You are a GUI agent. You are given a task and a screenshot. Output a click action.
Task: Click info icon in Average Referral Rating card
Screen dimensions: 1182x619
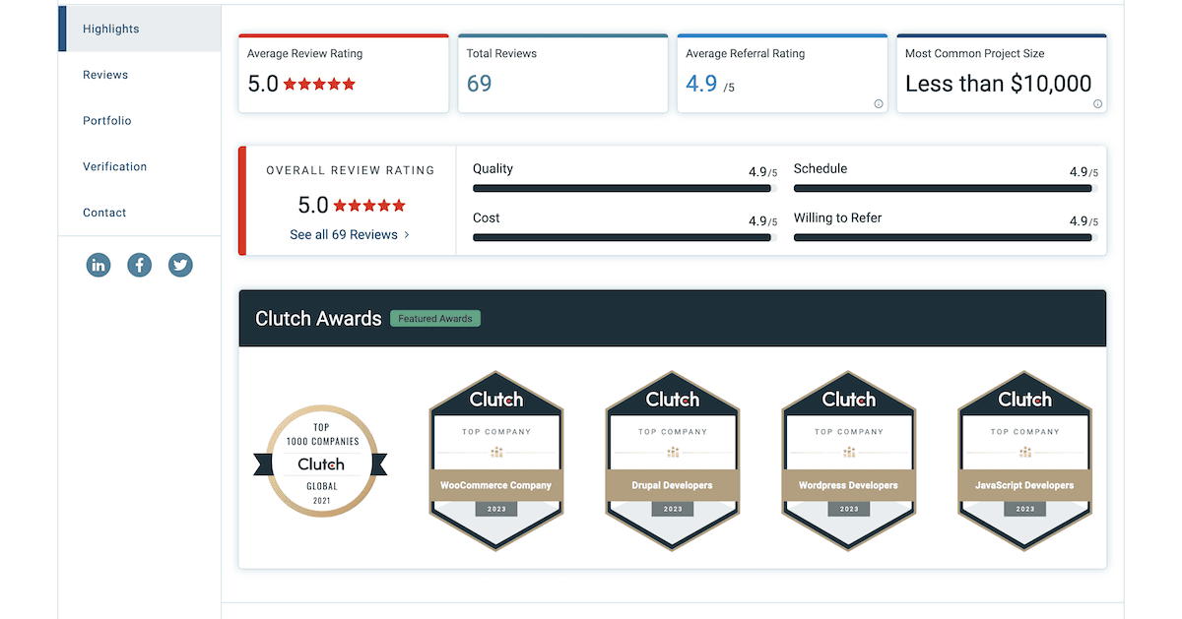click(x=879, y=103)
